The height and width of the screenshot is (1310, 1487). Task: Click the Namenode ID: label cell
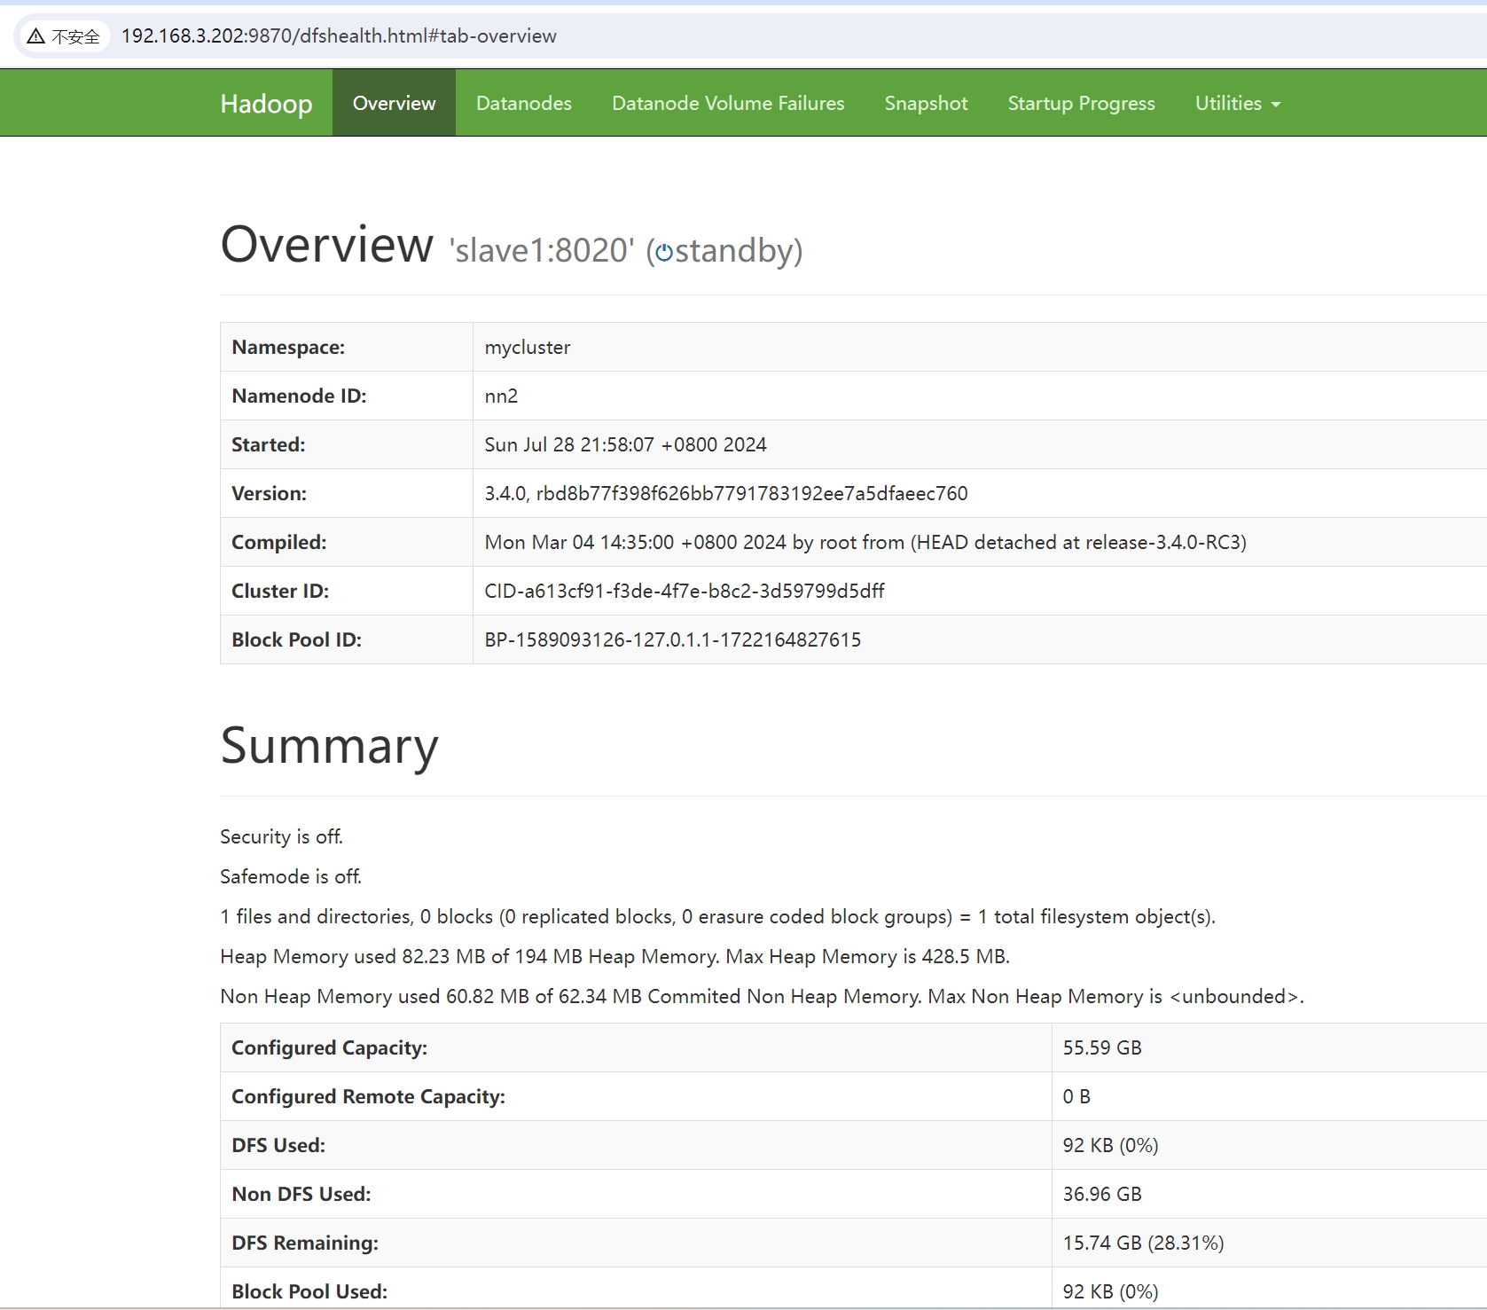pyautogui.click(x=347, y=396)
